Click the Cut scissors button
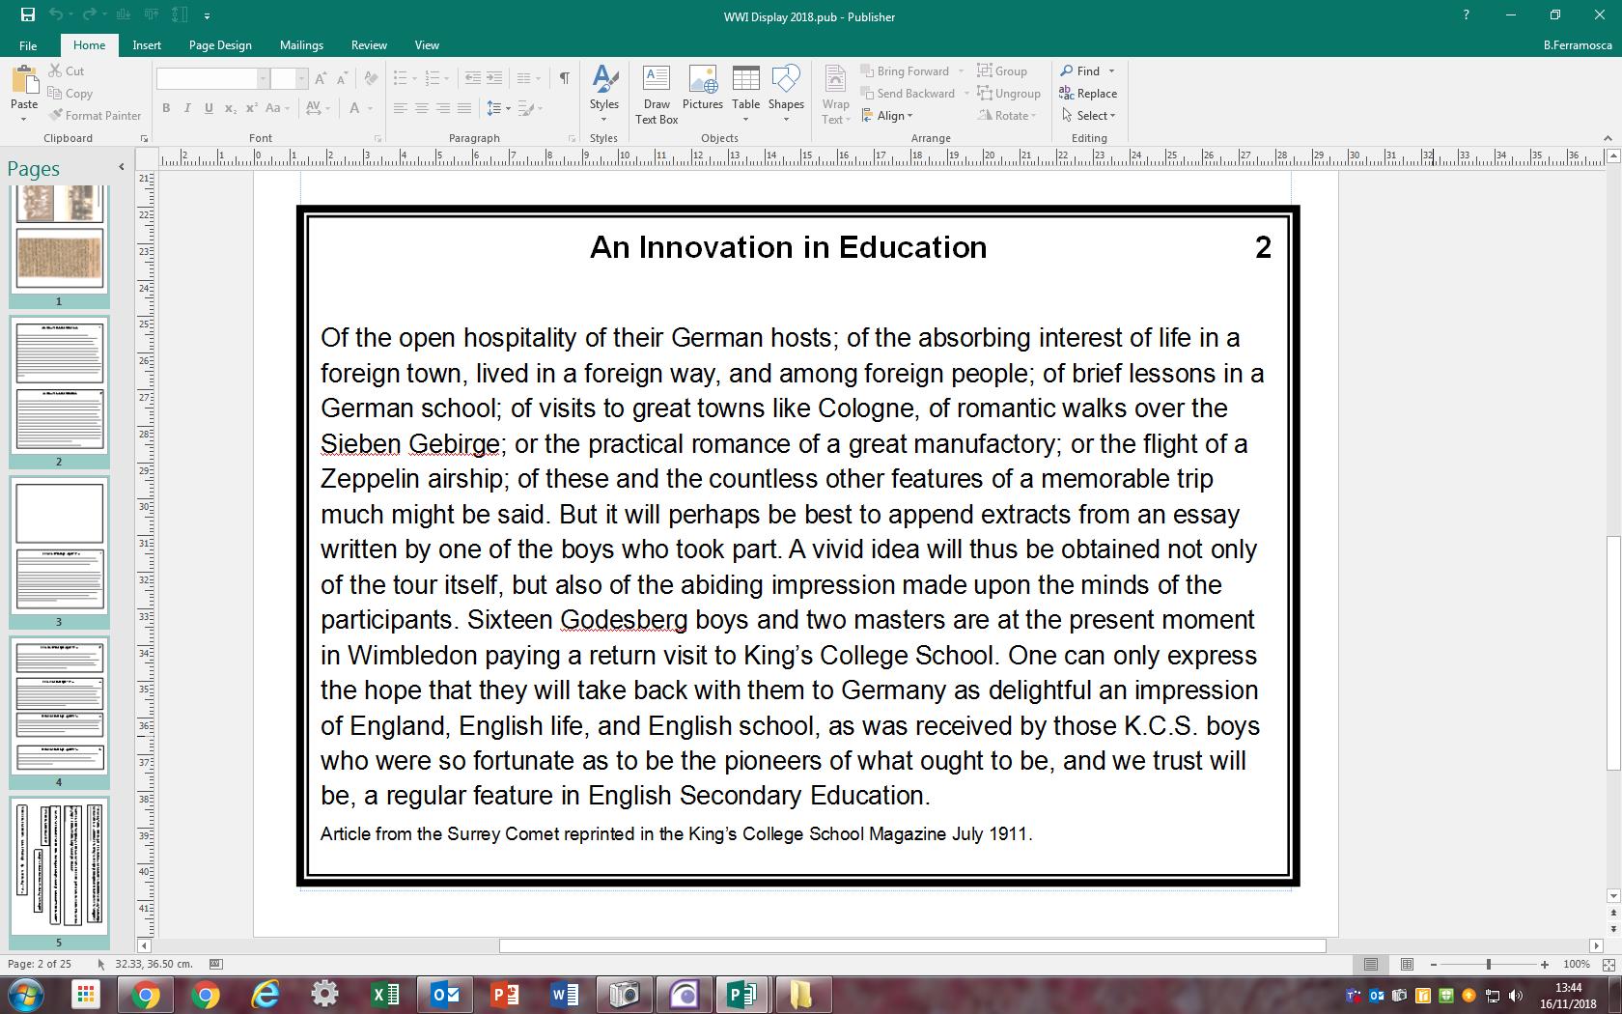1622x1014 pixels. click(x=67, y=71)
